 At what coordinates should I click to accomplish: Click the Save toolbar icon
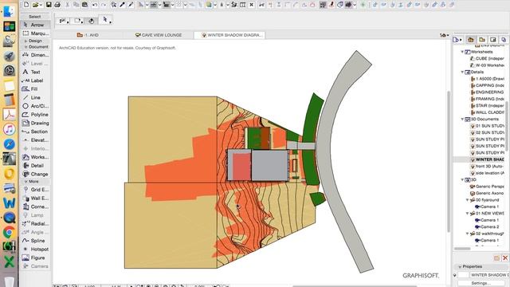[x=49, y=5]
